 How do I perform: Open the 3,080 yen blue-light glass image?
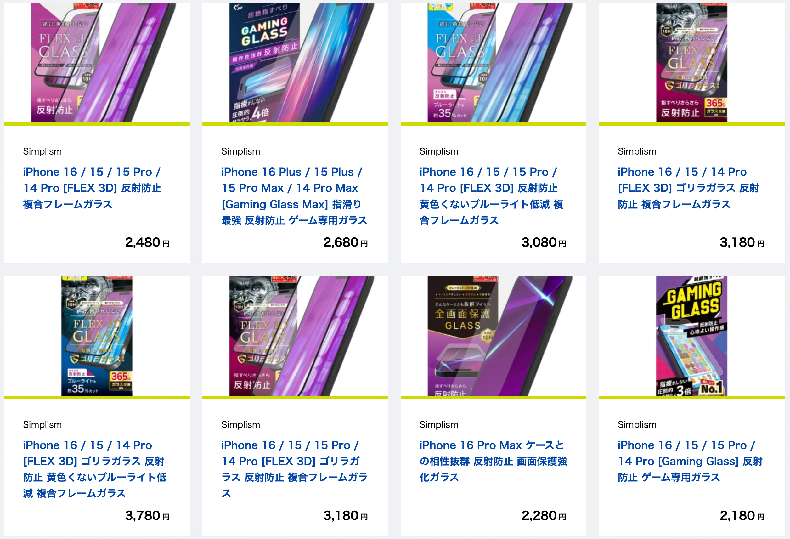click(x=493, y=63)
